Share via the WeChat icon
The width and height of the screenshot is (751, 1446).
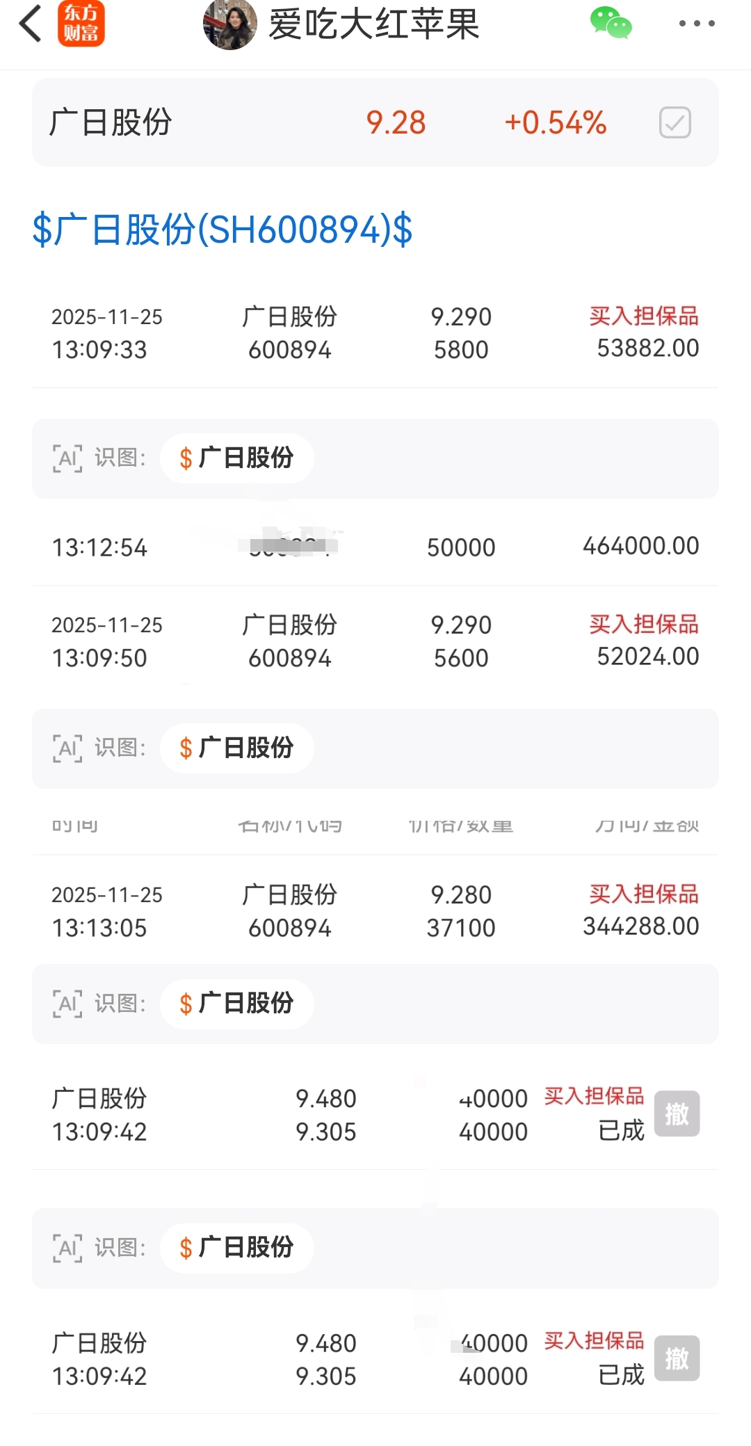(x=611, y=23)
